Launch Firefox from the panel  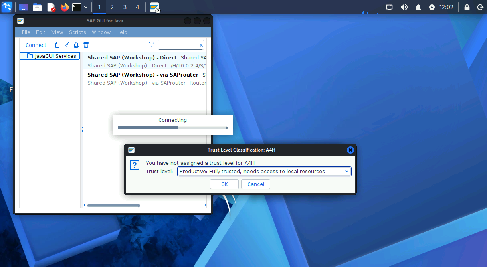(65, 7)
